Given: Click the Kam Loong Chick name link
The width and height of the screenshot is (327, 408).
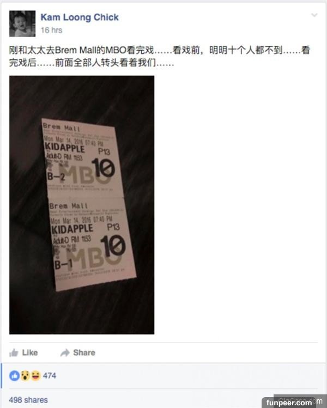Looking at the screenshot, I should pos(80,17).
